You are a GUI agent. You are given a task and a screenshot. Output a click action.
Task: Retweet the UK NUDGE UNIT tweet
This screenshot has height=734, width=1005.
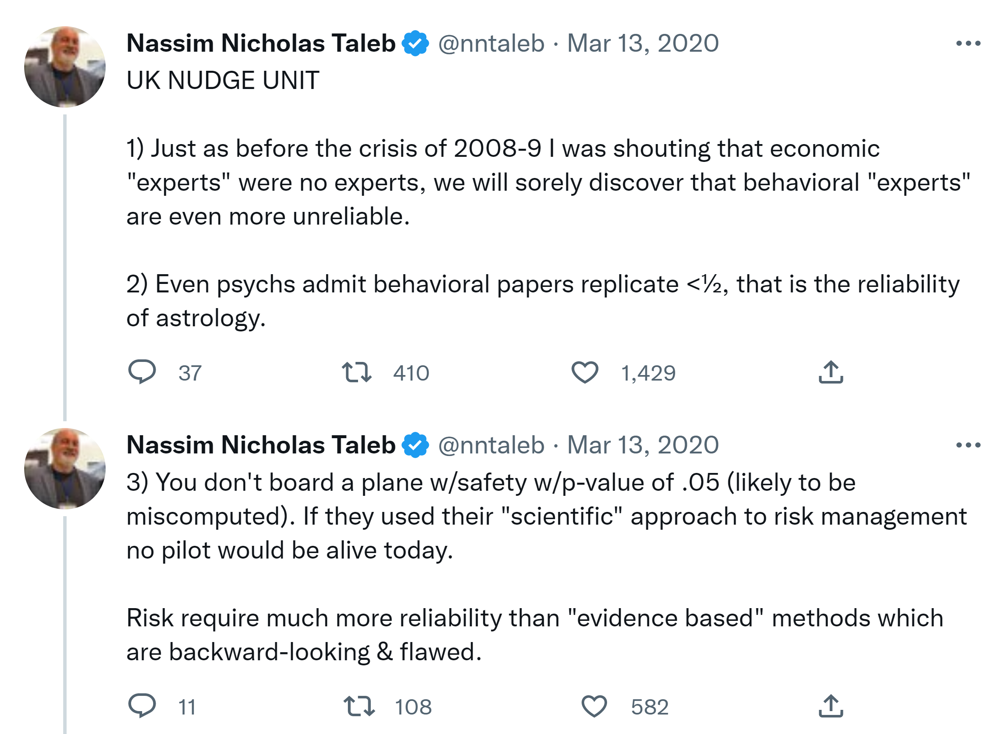coord(357,373)
